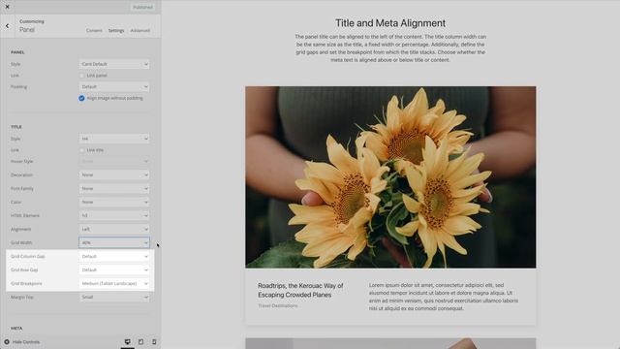
Task: Click the Published button
Action: pyautogui.click(x=142, y=7)
